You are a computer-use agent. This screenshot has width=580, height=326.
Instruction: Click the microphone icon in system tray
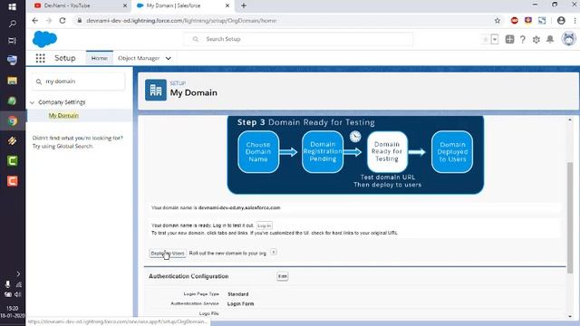tap(7, 283)
